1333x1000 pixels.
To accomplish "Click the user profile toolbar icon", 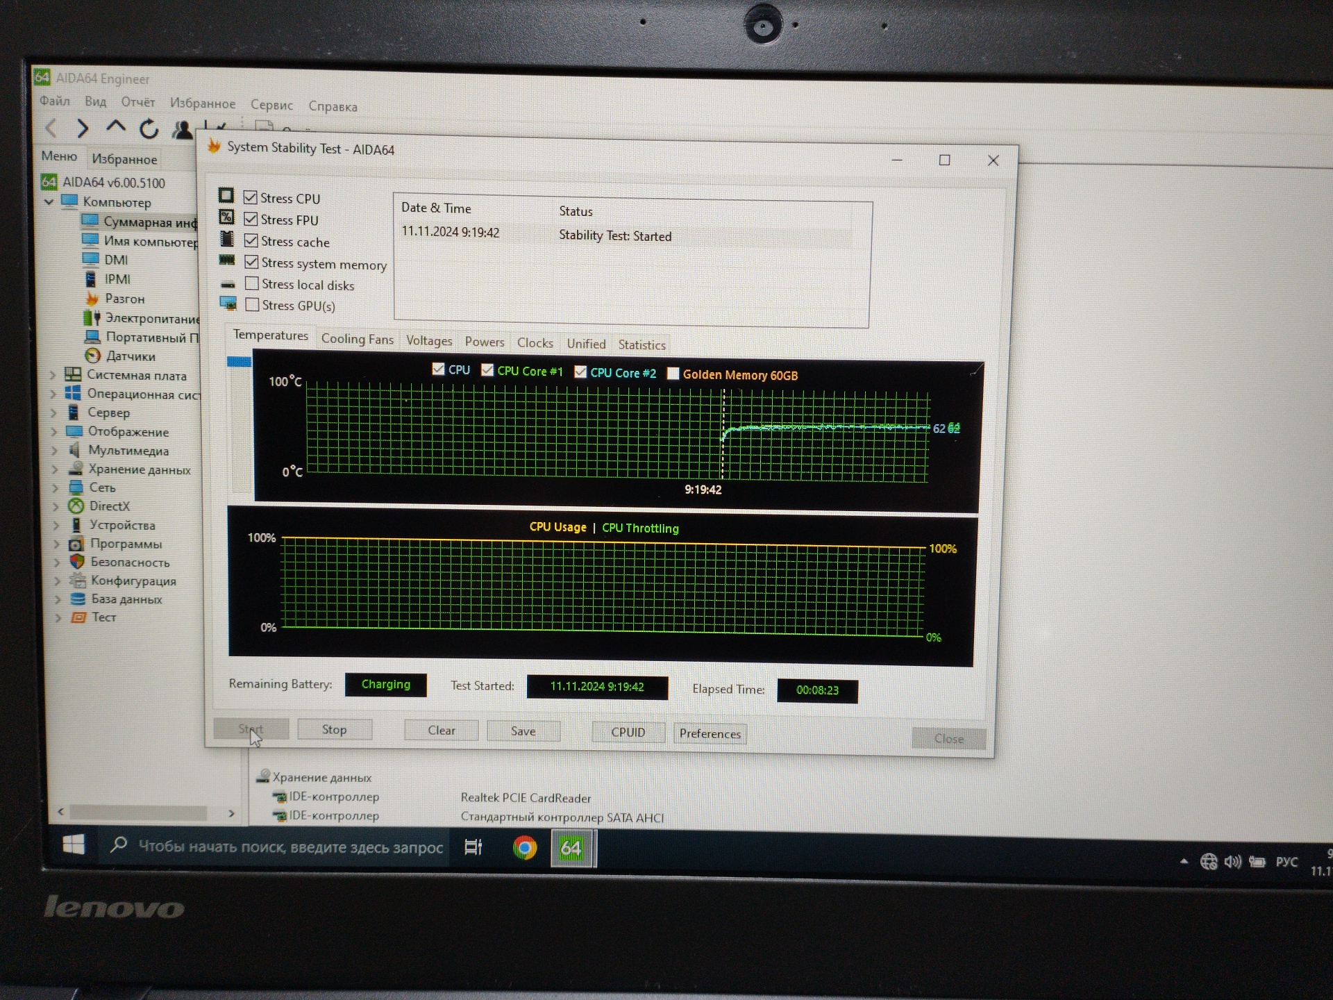I will coord(183,130).
